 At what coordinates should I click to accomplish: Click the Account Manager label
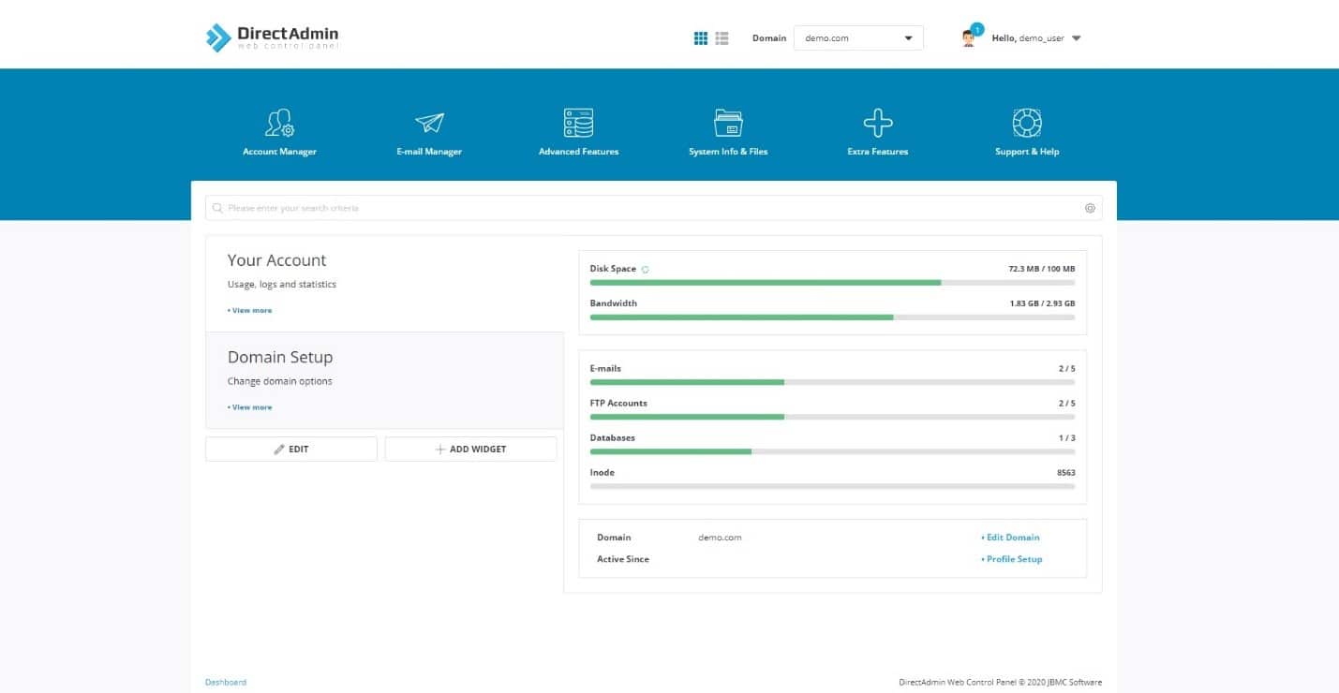pyautogui.click(x=279, y=152)
